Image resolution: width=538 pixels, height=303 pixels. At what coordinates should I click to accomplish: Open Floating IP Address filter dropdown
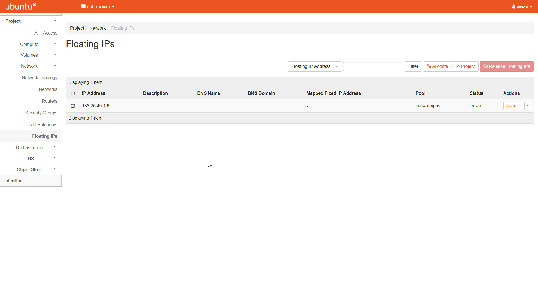tap(315, 66)
